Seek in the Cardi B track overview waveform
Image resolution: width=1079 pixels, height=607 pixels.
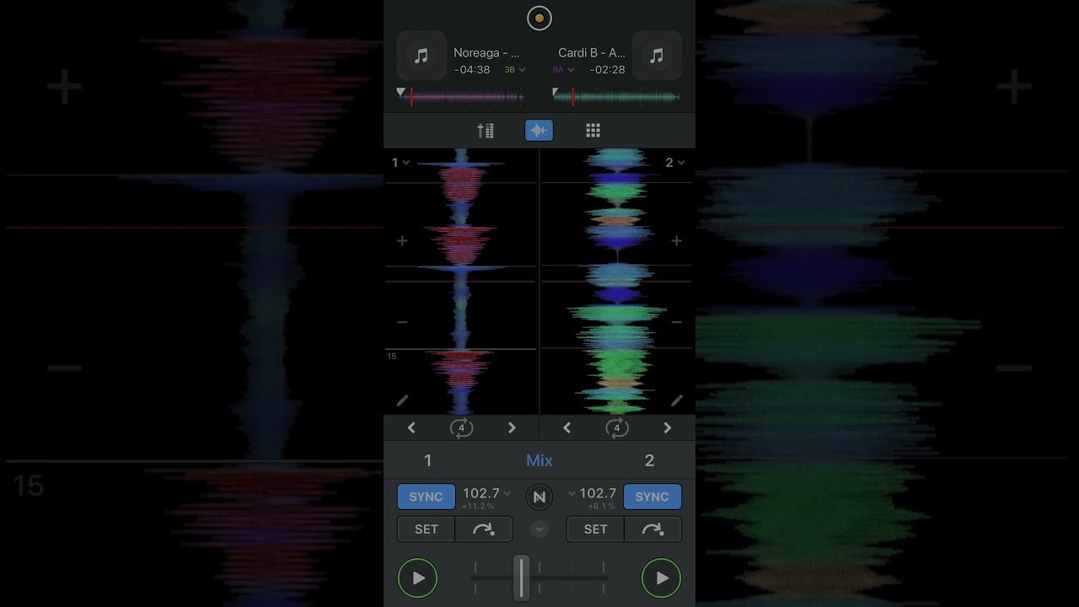[616, 97]
